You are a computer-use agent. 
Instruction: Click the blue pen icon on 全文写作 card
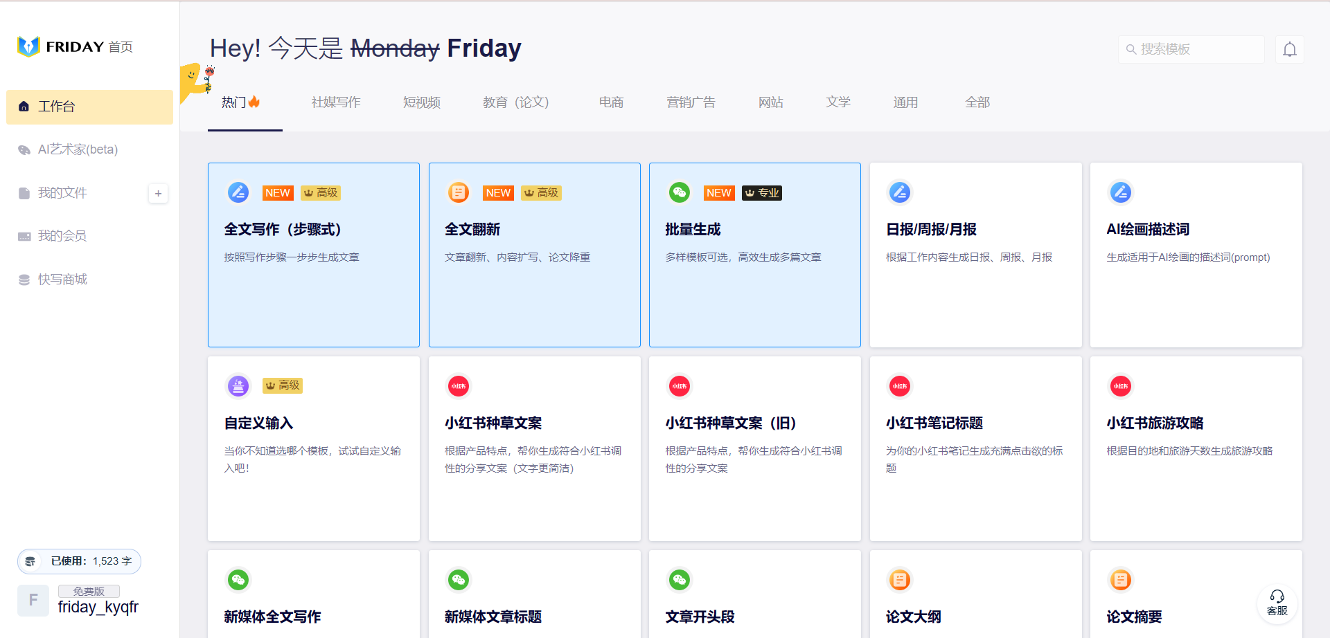click(238, 192)
